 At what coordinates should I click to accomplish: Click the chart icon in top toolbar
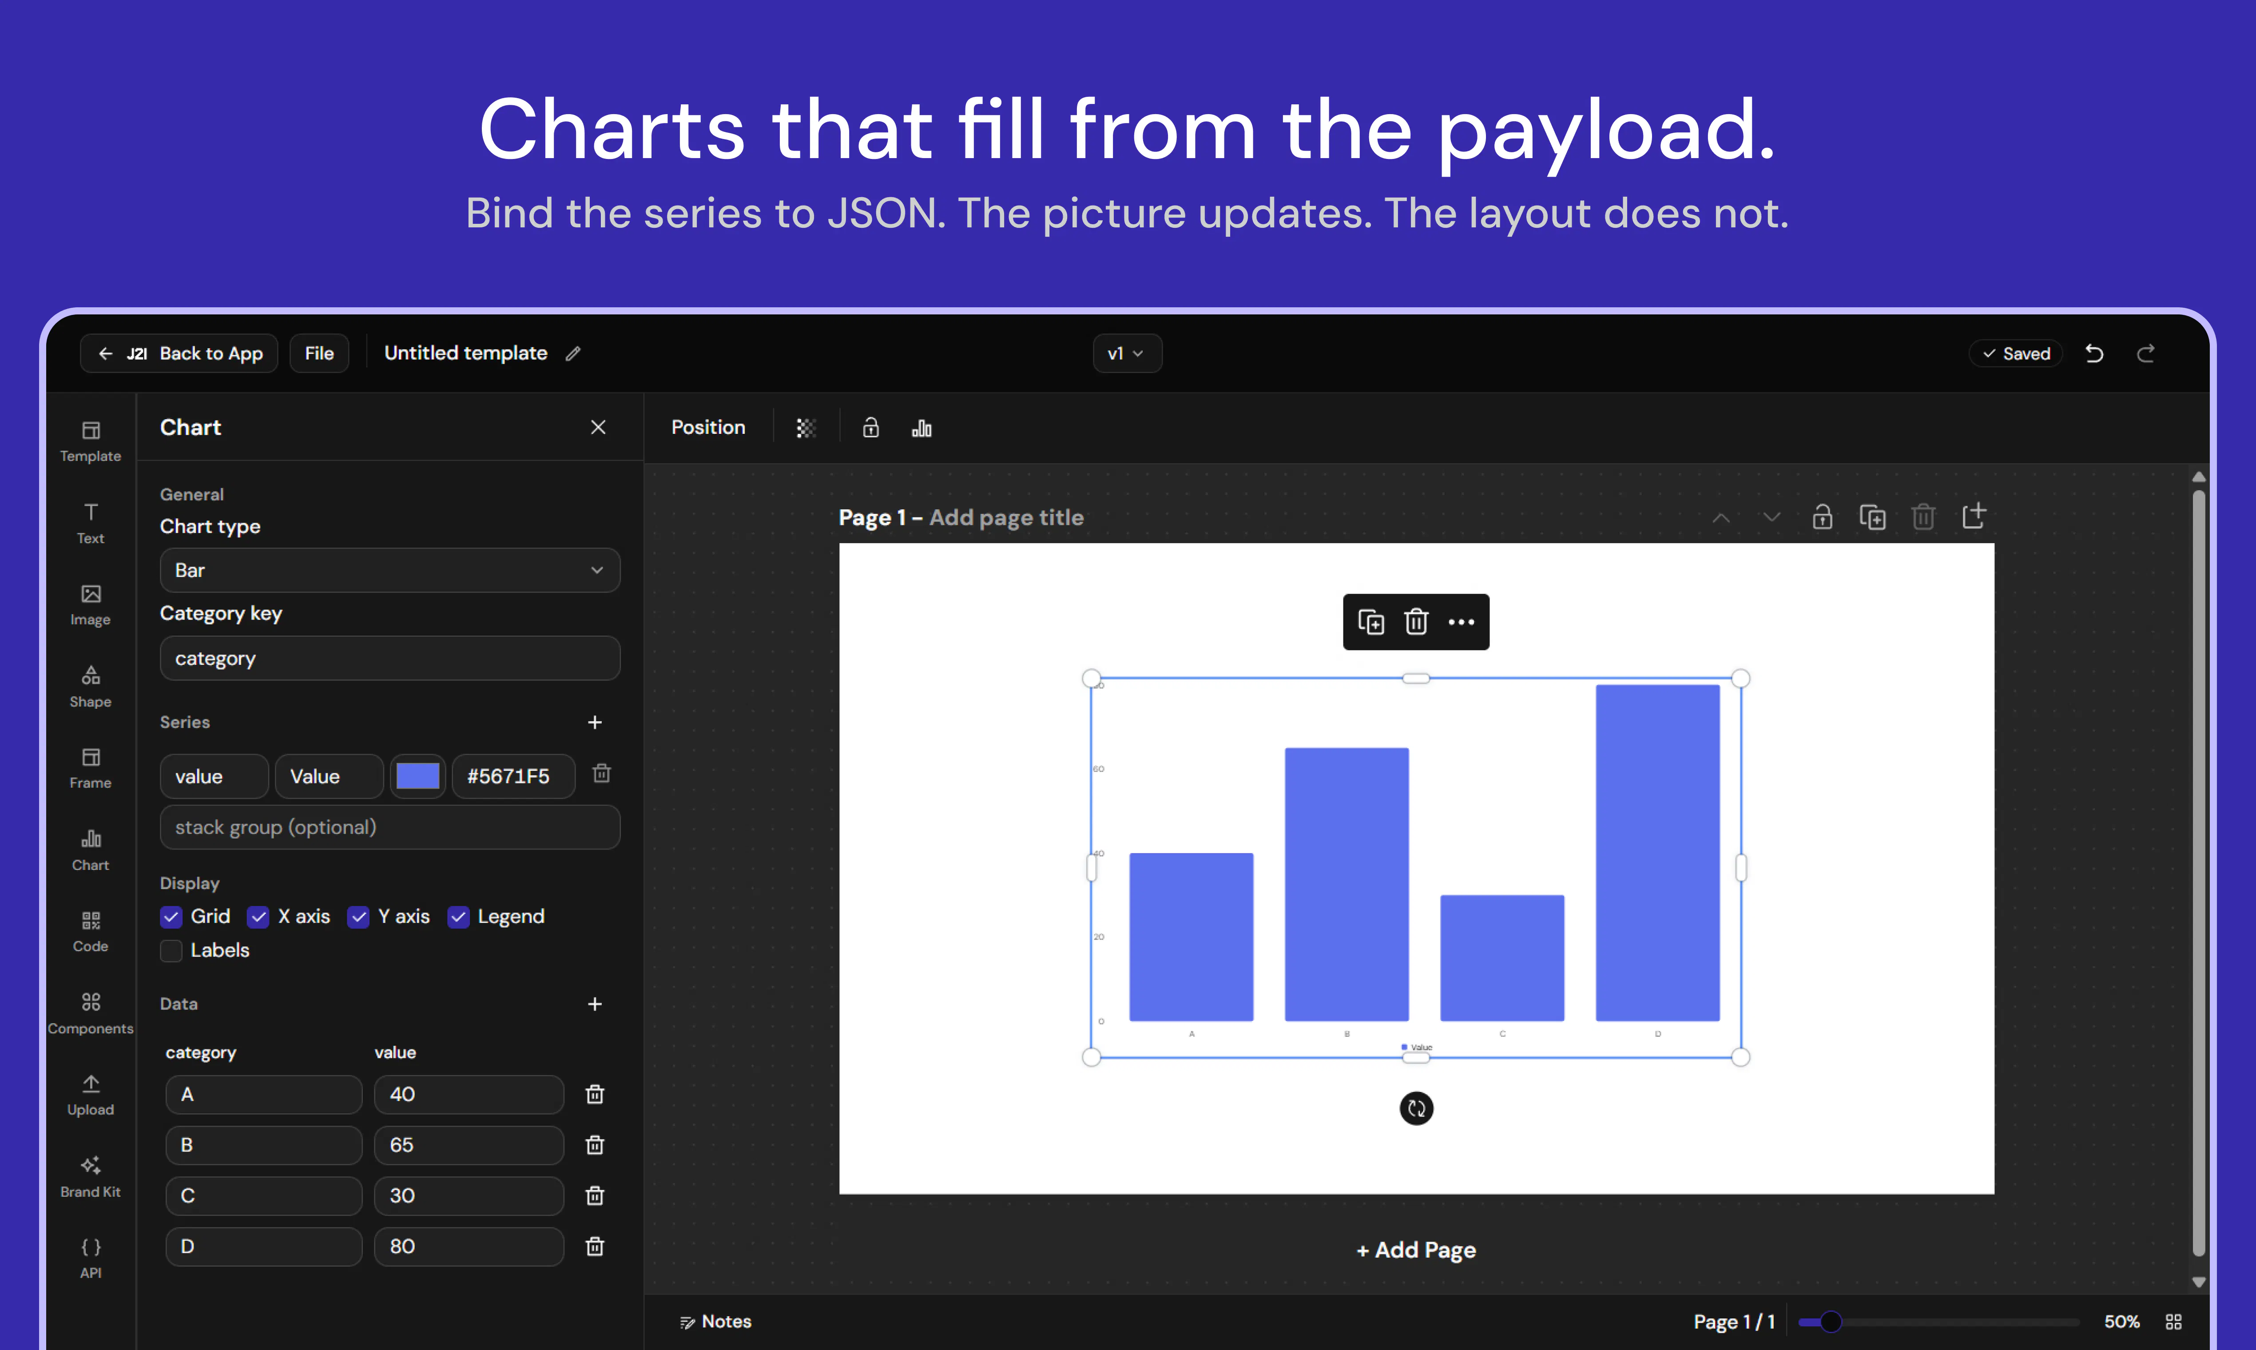(x=921, y=428)
